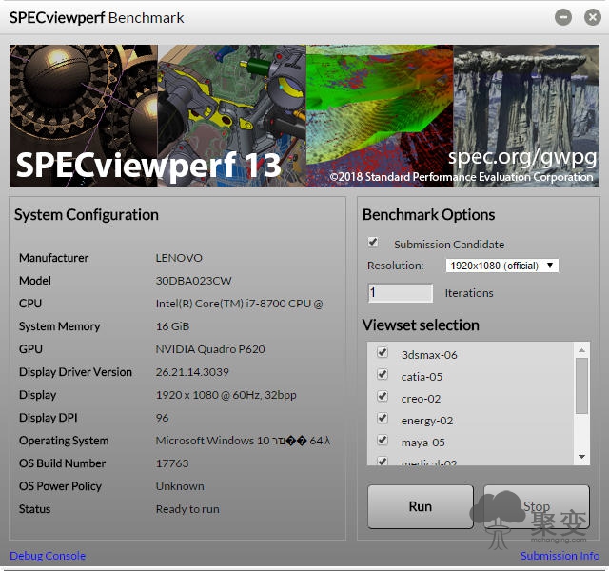Image resolution: width=609 pixels, height=571 pixels.
Task: Click the SPECviewperf 13 banner image
Action: coord(304,116)
